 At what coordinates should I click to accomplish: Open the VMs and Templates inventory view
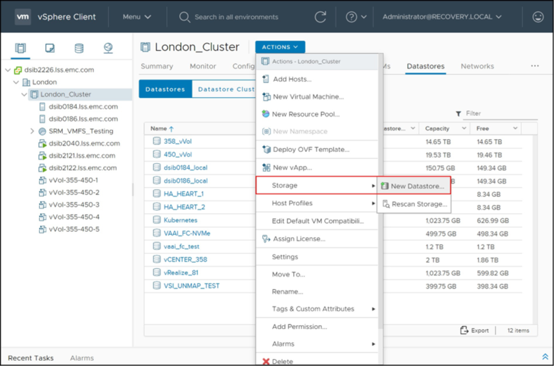coord(50,48)
